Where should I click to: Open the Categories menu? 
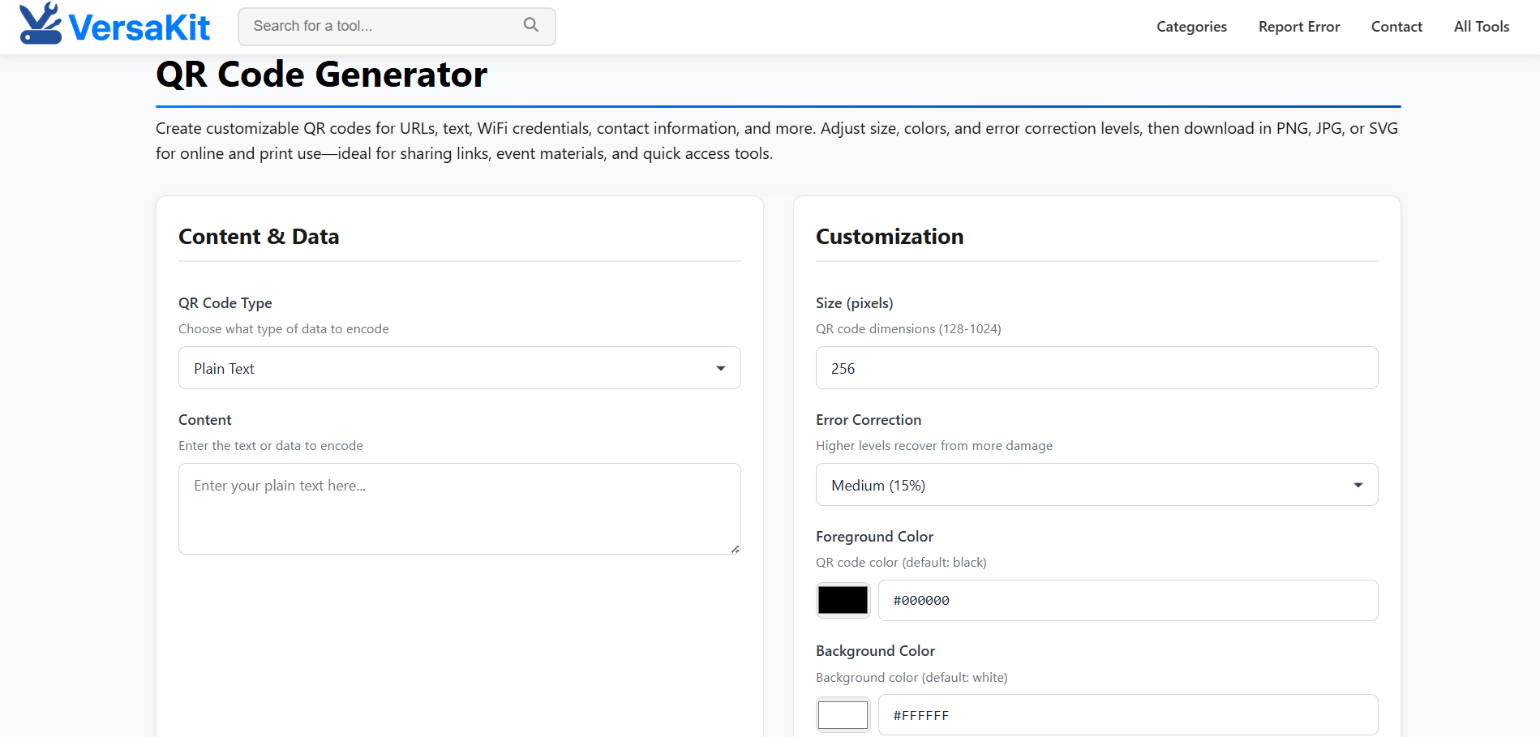tap(1191, 27)
